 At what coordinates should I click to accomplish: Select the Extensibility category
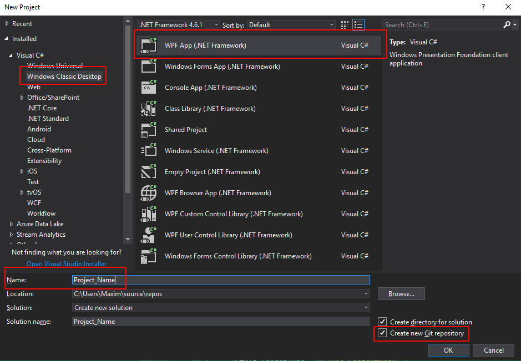44,161
